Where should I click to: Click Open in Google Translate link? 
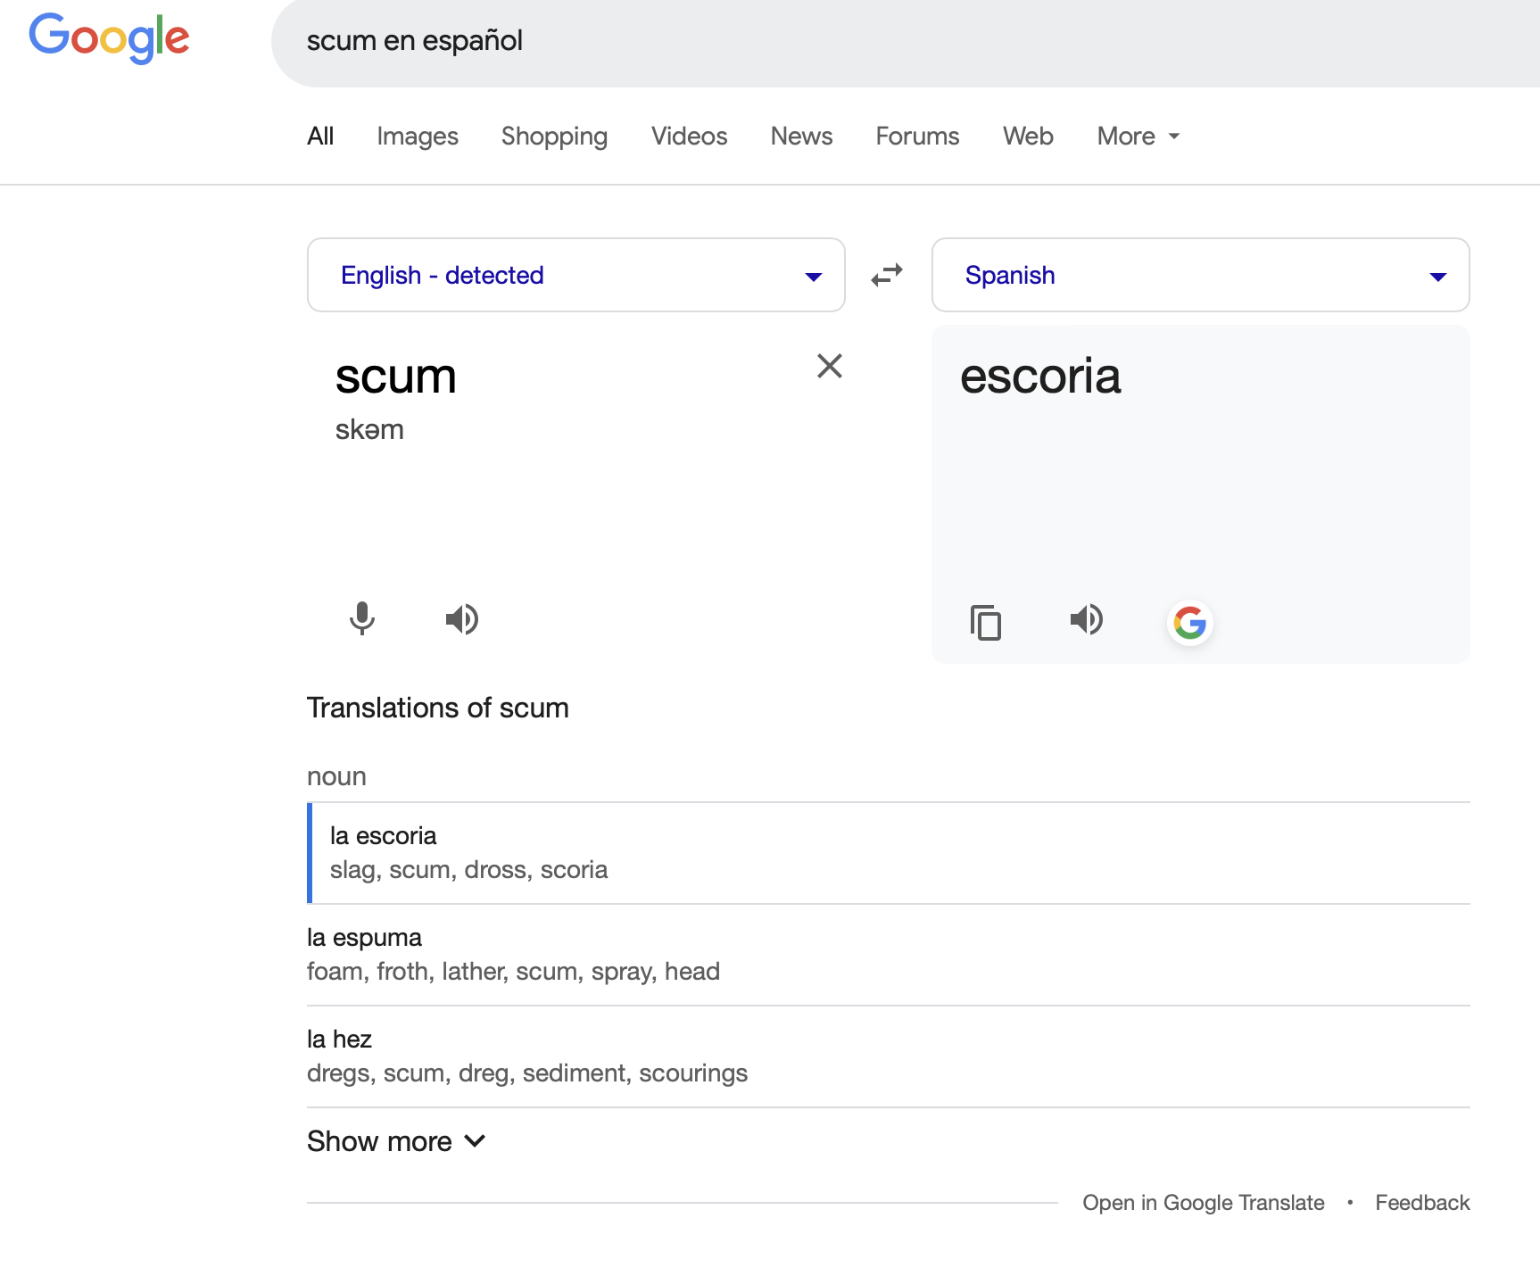[x=1203, y=1203]
